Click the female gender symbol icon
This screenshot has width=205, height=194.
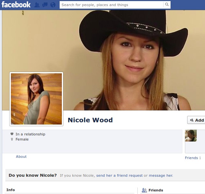click(x=12, y=139)
